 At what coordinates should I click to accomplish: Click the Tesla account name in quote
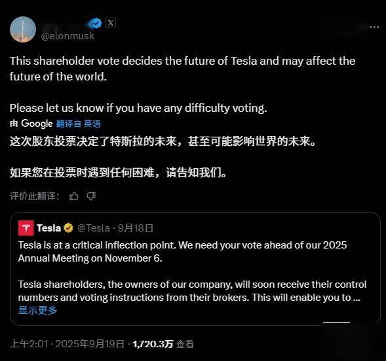(48, 228)
